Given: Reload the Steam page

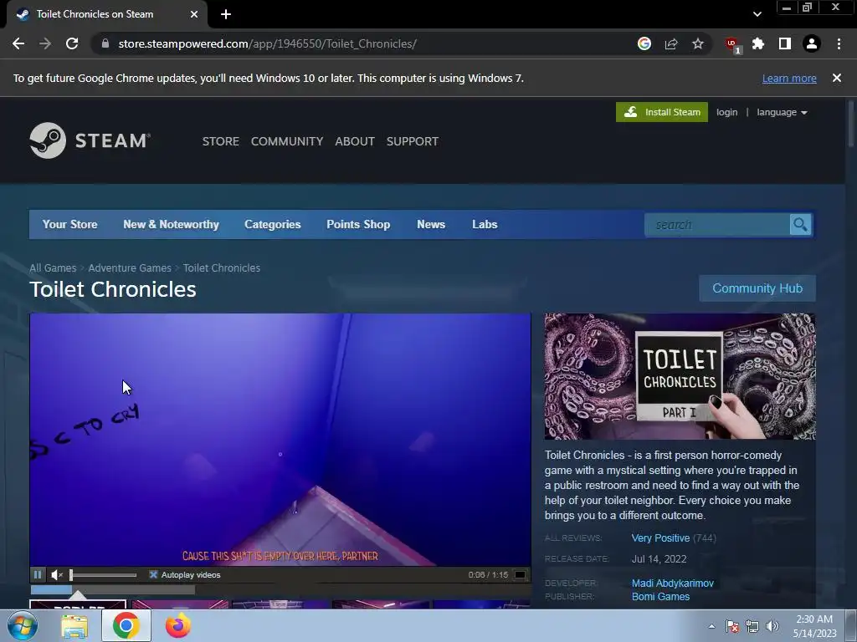Looking at the screenshot, I should pyautogui.click(x=72, y=43).
